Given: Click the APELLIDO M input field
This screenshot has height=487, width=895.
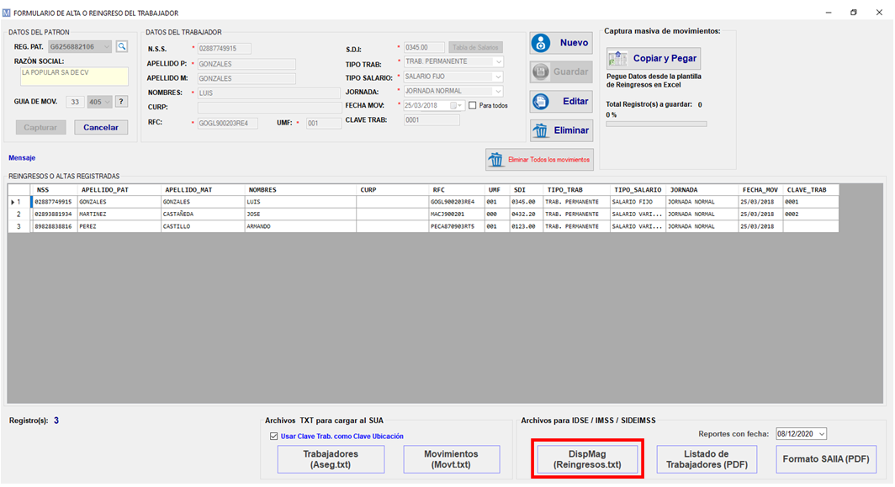Looking at the screenshot, I should click(246, 79).
